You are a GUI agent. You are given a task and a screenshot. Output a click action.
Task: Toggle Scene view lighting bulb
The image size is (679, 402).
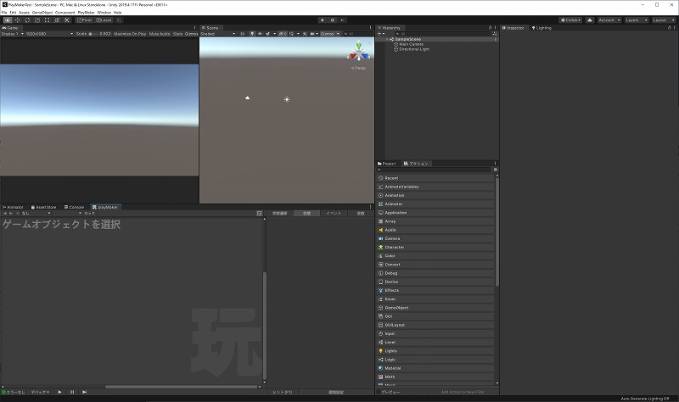tap(252, 34)
